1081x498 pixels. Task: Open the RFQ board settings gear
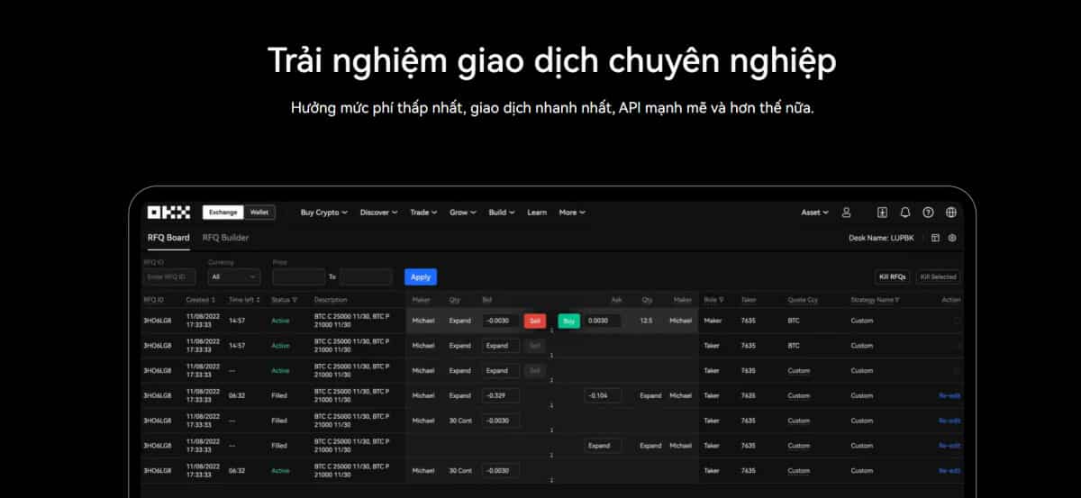pyautogui.click(x=952, y=238)
